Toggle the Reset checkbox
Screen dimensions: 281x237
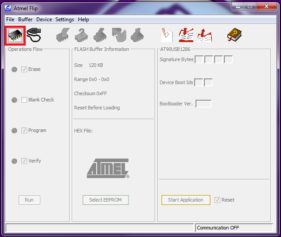(x=217, y=200)
